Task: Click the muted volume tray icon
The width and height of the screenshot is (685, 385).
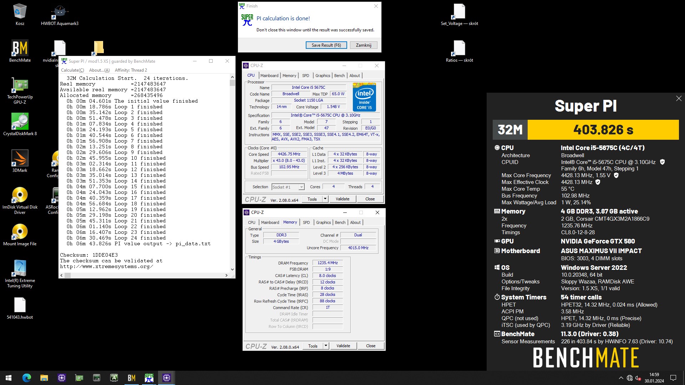Action: (x=638, y=378)
